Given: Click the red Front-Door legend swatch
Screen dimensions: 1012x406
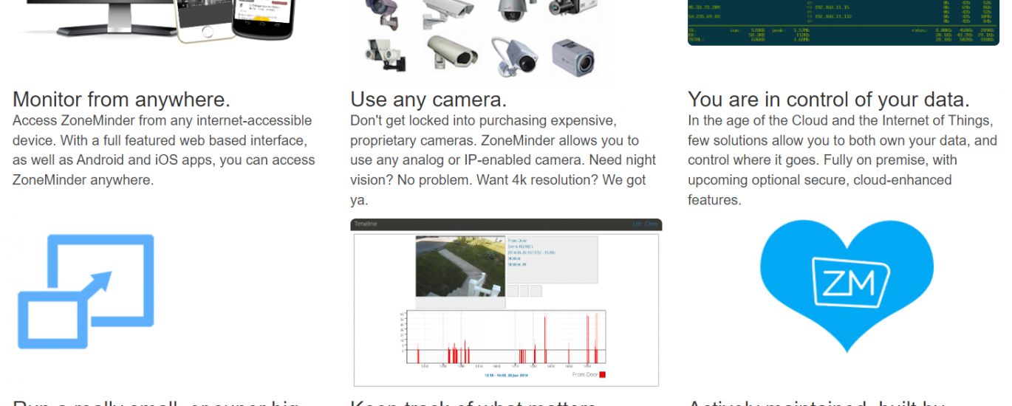Looking at the screenshot, I should [602, 375].
